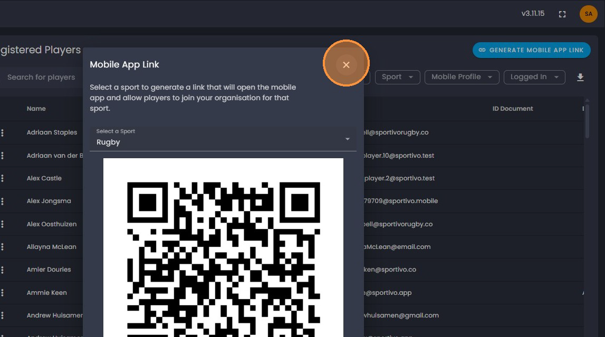Click email ending 79709@sportivo.mobile
This screenshot has width=605, height=337.
pyautogui.click(x=401, y=201)
